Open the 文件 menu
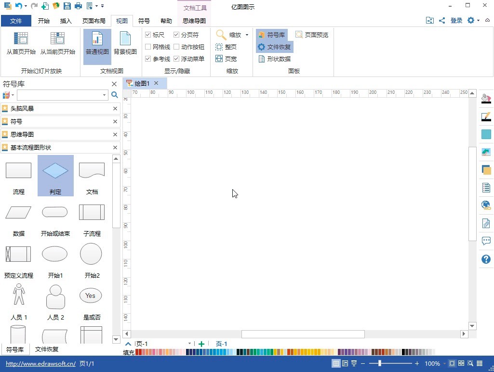 16,21
